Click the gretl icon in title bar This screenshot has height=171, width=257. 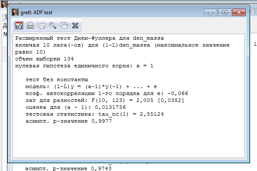(x=15, y=12)
